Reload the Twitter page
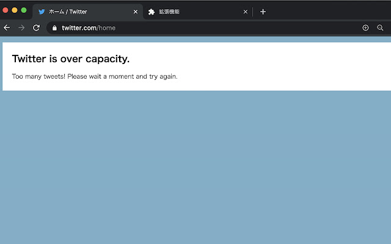Screen dimensions: 391x244 click(x=37, y=27)
